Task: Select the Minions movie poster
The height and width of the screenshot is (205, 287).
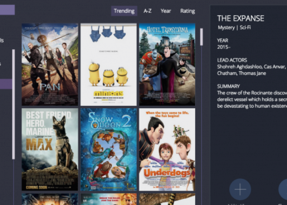Action: click(x=109, y=64)
